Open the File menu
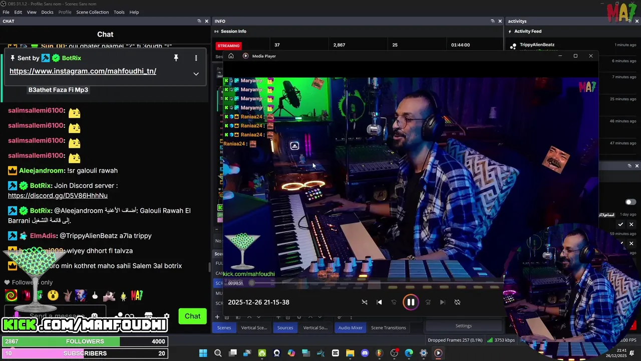 click(x=6, y=12)
